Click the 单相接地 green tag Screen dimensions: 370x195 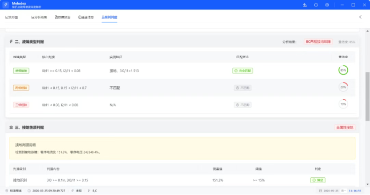coord(21,71)
